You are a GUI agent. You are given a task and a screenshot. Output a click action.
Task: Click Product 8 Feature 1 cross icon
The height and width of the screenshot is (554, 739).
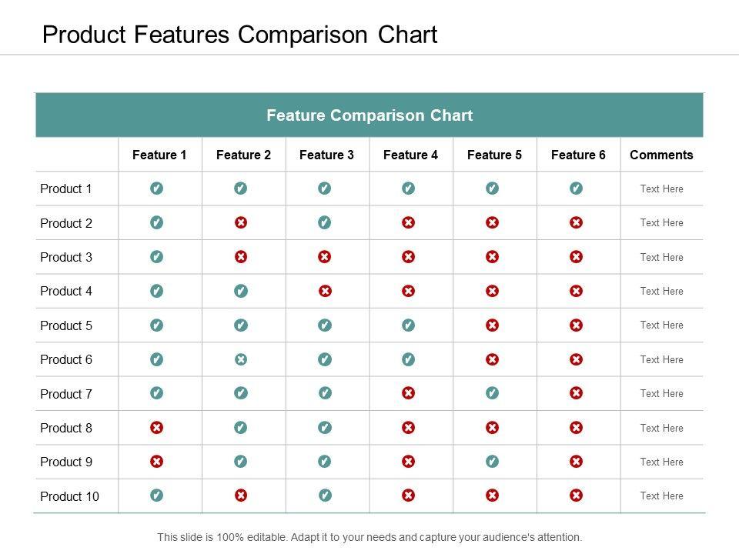[x=156, y=428]
